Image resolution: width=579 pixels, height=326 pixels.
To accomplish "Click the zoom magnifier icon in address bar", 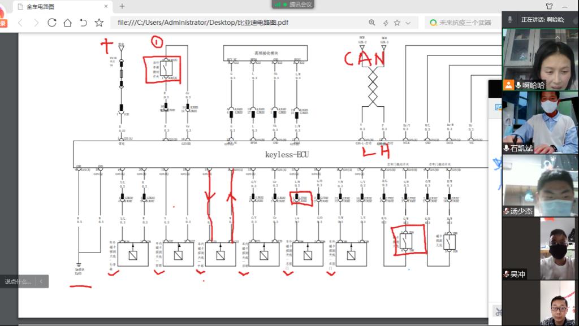I will coord(371,23).
